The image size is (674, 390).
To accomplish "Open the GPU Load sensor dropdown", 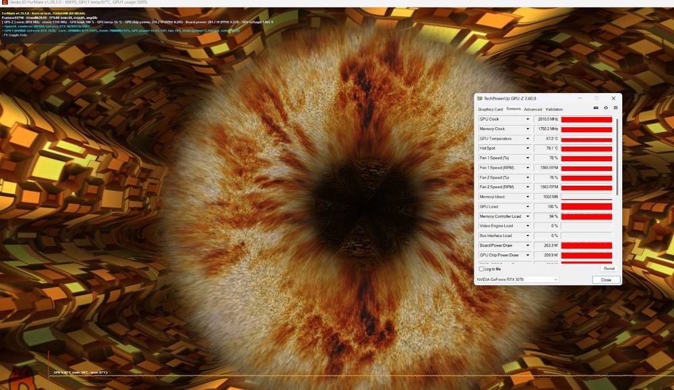I will pos(528,207).
